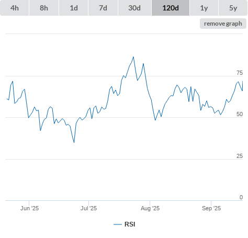Change chart range to 7d
Viewport: 248px width, 238px height.
tap(103, 8)
